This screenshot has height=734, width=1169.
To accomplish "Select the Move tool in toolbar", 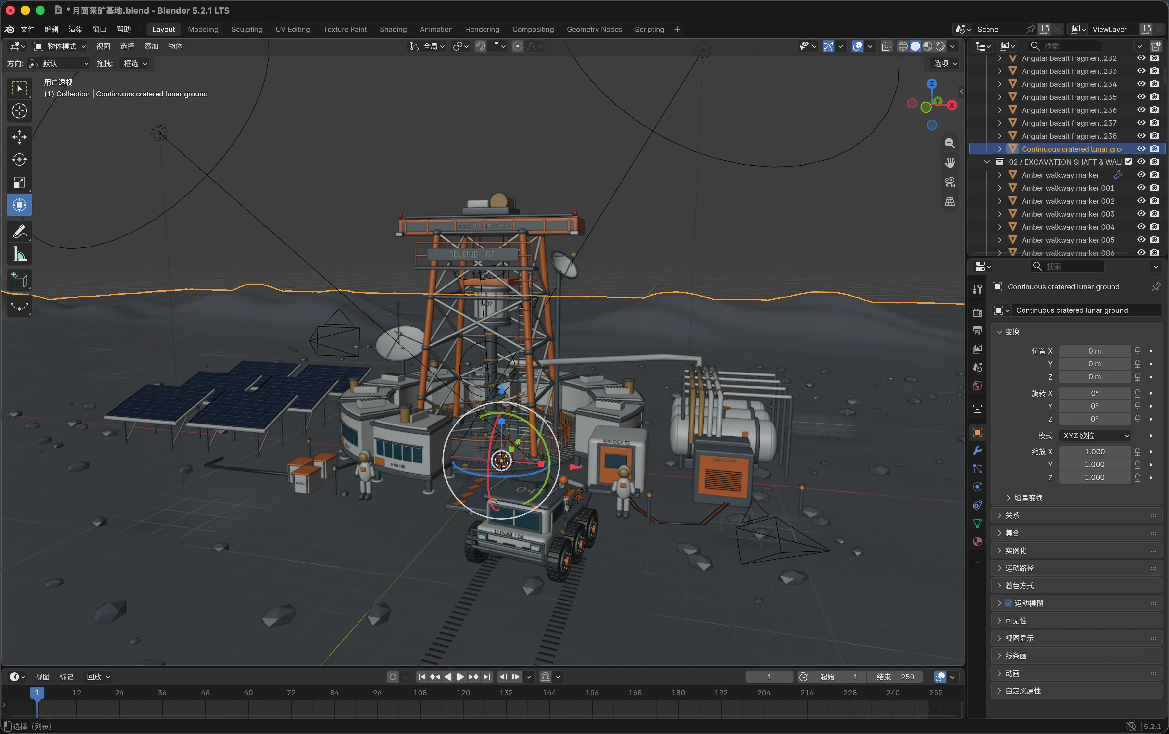I will [19, 136].
